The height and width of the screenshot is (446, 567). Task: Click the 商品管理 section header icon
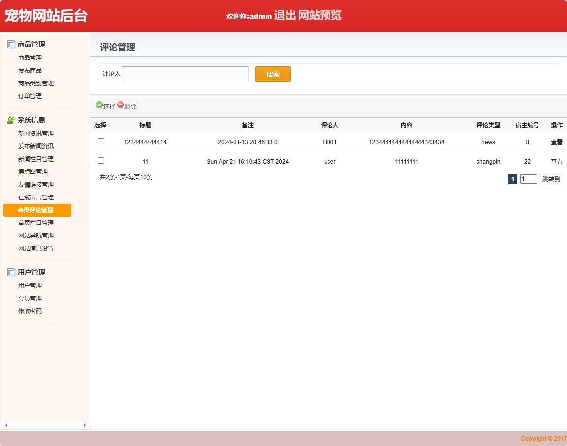[11, 44]
